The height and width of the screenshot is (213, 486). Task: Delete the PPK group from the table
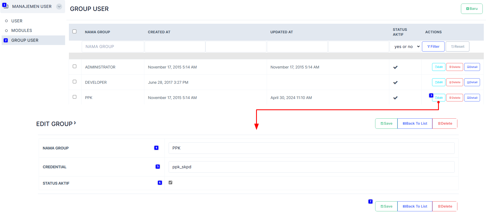[x=455, y=98]
